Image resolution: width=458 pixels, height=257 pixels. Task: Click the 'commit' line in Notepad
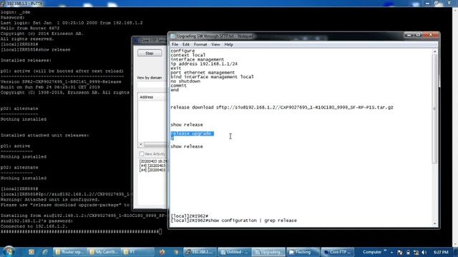tap(178, 86)
